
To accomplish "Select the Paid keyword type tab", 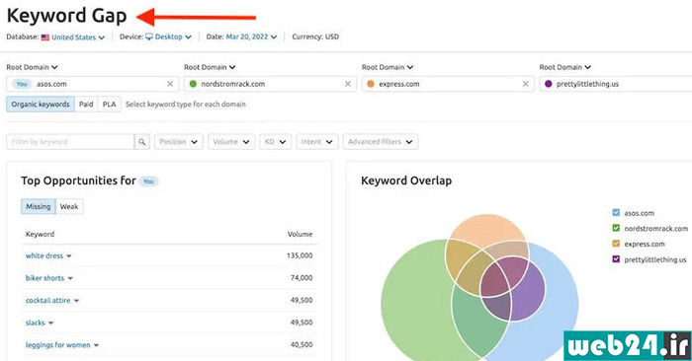I will [x=86, y=105].
